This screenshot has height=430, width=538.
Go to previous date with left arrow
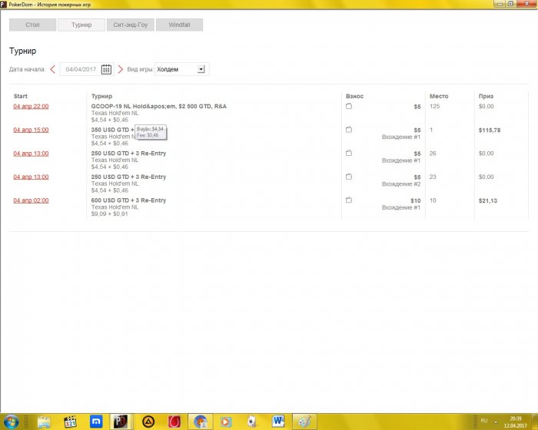click(52, 69)
